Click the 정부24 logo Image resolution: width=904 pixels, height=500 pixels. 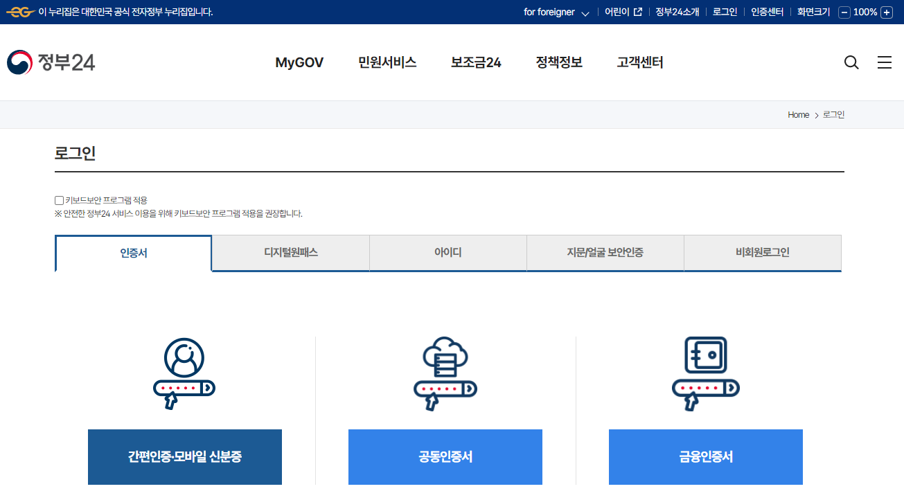coord(51,62)
